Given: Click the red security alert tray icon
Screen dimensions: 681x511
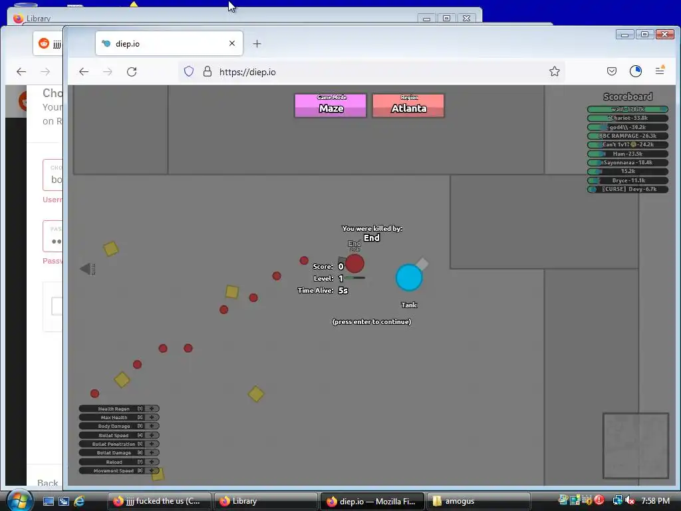Looking at the screenshot, I should (x=599, y=500).
